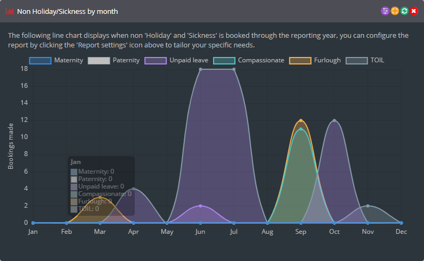Click the tooltip row Unpaid leave: 0
Viewport: 424px width, 261px height.
coord(97,186)
